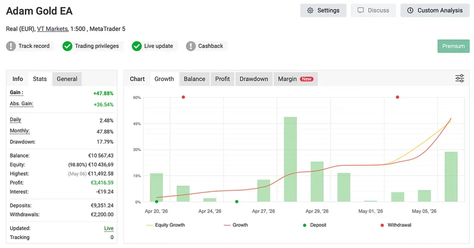
Task: Click the rightmost green bar after May 05
Action: [x=451, y=177]
